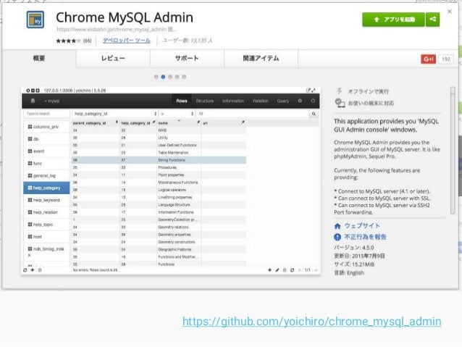The width and height of the screenshot is (462, 347).
Task: Click the settings gear icon in the dark toolbar
Action: click(x=300, y=101)
